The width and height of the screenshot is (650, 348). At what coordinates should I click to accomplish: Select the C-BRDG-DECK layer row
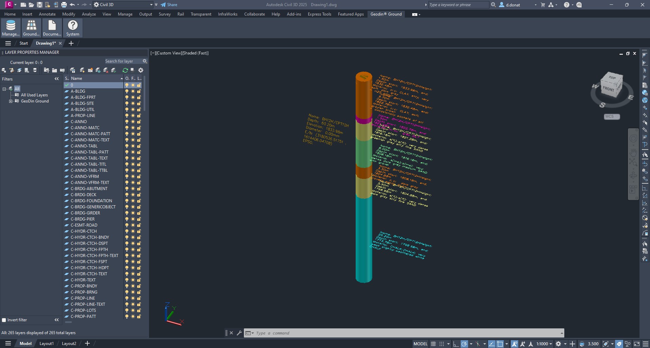[x=83, y=195]
